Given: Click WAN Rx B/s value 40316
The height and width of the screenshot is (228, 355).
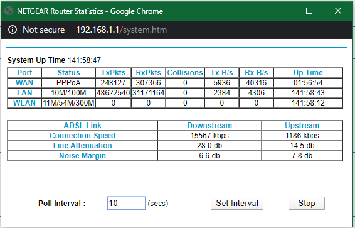Looking at the screenshot, I should click(x=257, y=83).
